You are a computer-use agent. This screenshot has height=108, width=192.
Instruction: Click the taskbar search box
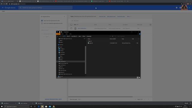click(17, 106)
